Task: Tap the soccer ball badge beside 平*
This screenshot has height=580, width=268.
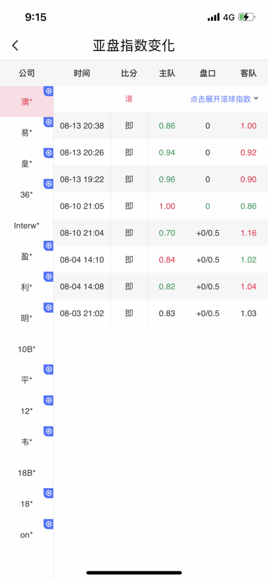Action: click(x=49, y=369)
